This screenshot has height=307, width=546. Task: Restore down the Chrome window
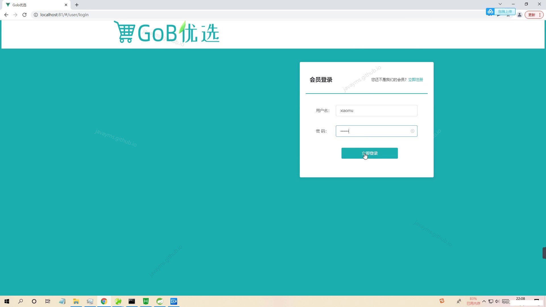[x=526, y=4]
